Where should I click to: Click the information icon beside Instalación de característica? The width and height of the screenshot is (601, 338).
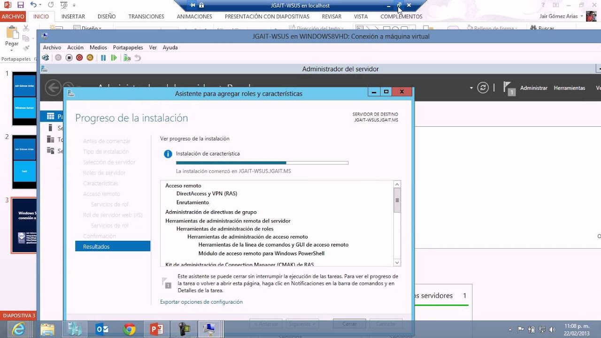point(168,154)
